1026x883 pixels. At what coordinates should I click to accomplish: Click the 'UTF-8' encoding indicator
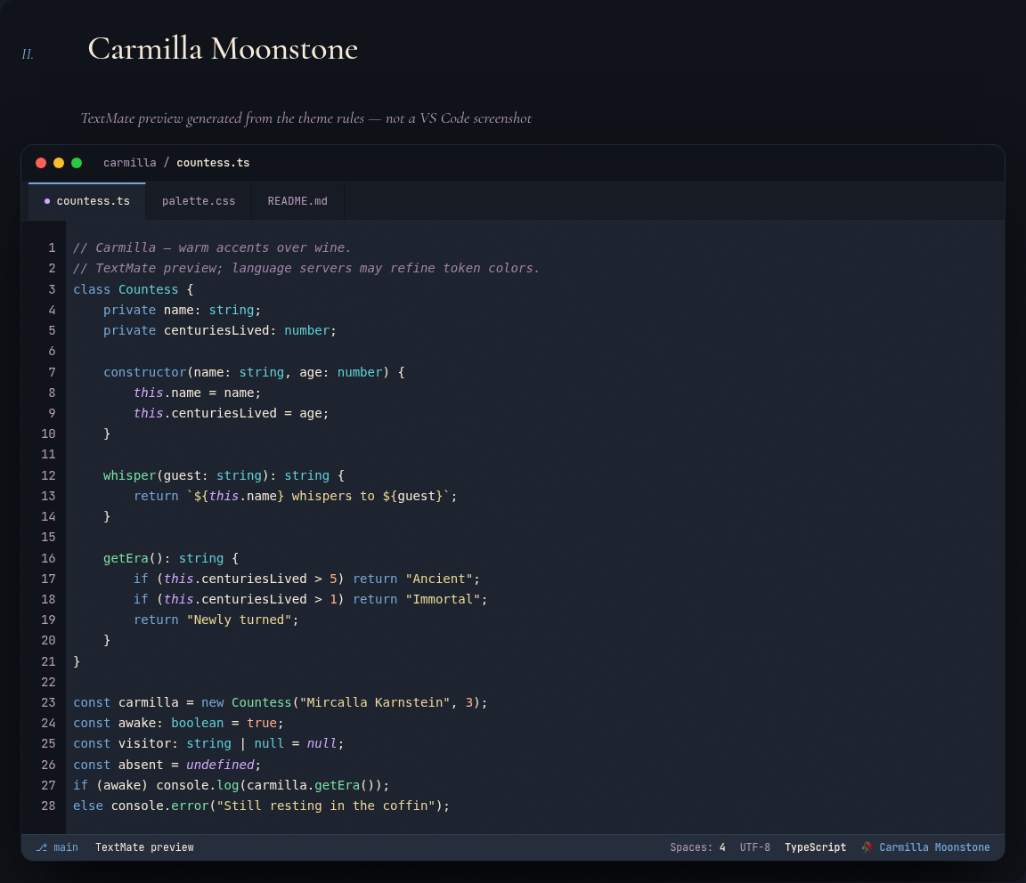tap(755, 847)
